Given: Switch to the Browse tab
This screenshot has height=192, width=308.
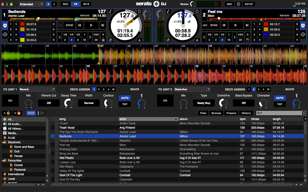Looking at the screenshot, I should 216,113.
